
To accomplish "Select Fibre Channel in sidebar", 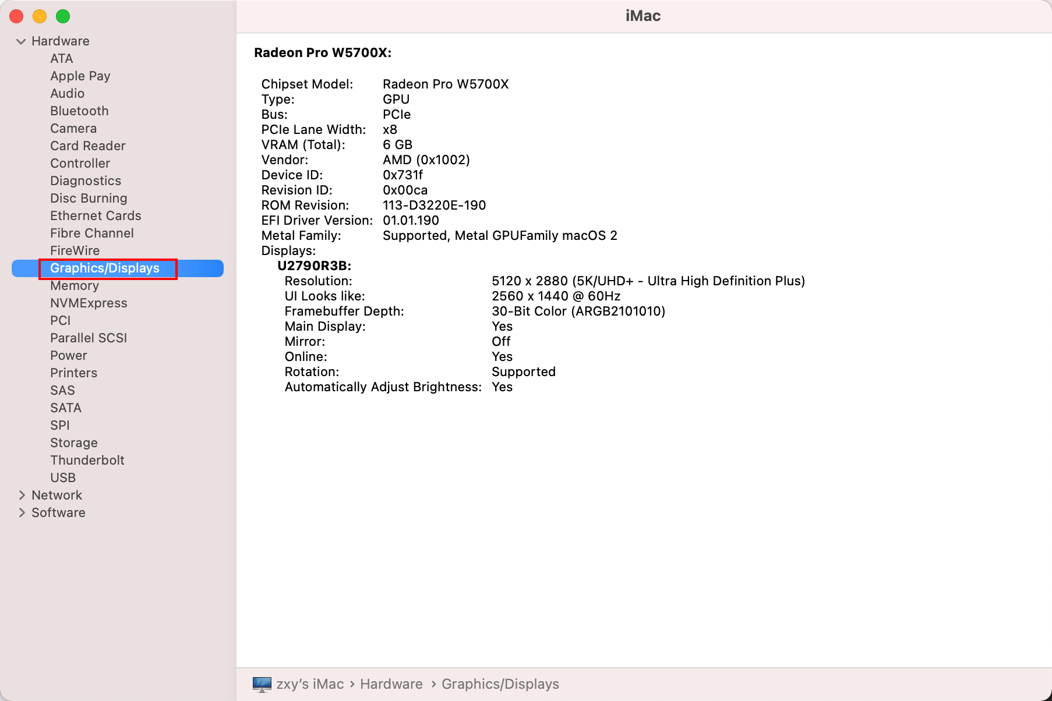I will coord(92,233).
